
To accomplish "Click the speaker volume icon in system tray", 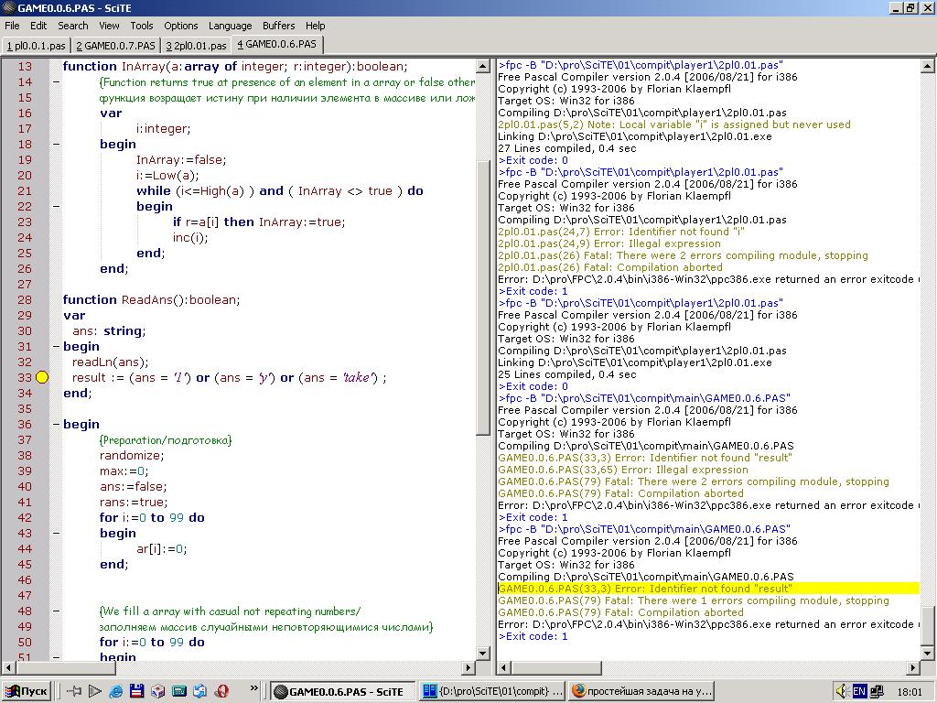I will (842, 691).
